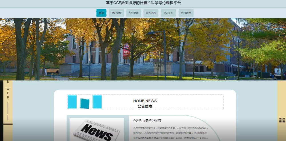Open the article 有梦想，就要努力去实现
This screenshot has height=141, width=286.
point(147,120)
